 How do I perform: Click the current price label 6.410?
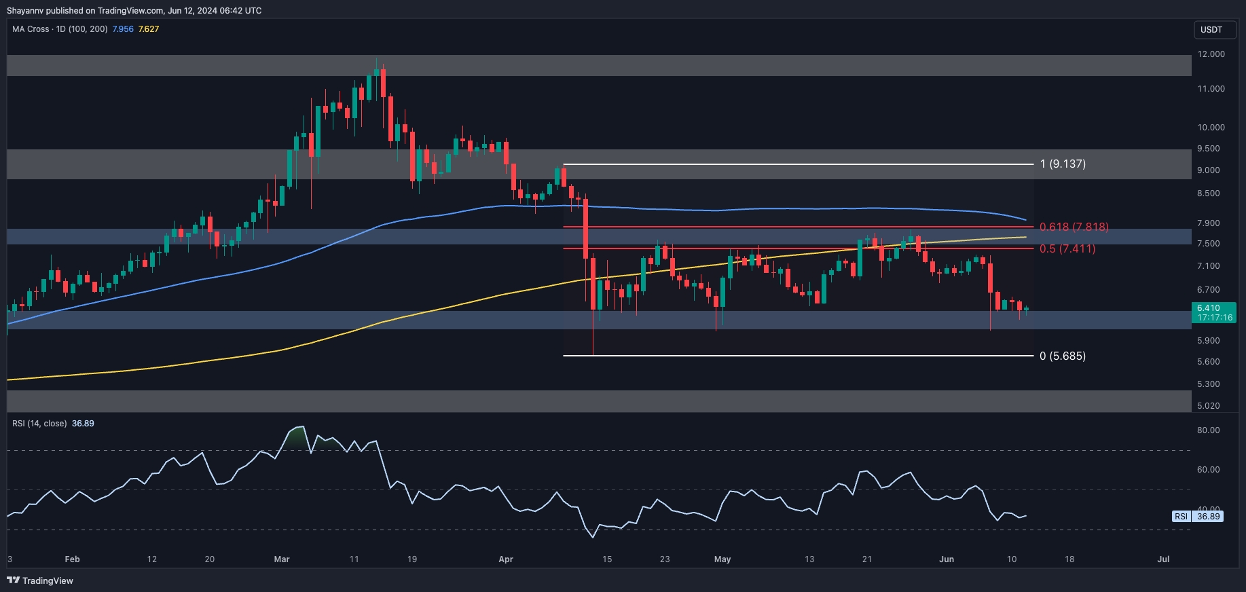1214,312
